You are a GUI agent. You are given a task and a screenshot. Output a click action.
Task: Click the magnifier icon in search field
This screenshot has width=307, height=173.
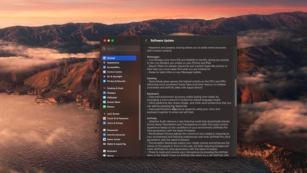tap(104, 48)
